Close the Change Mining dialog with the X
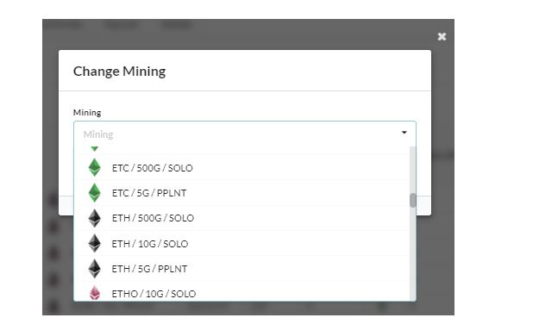Screen dimensions: 539x324 [442, 36]
